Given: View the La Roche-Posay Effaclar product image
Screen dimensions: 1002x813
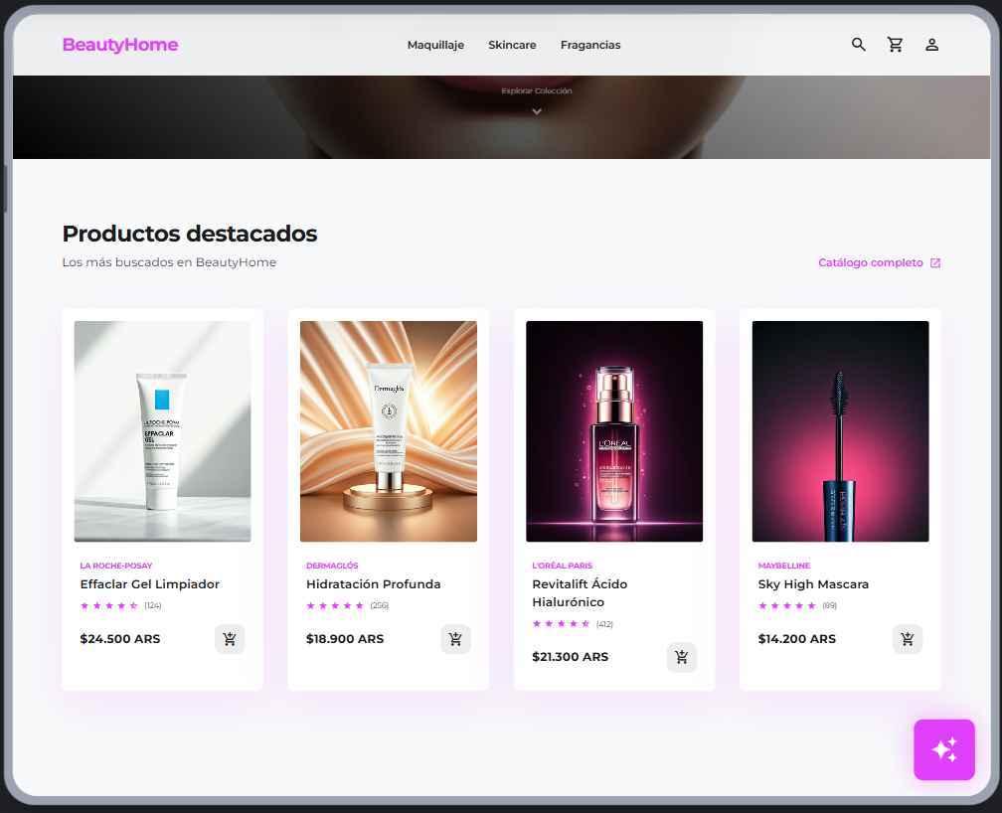Looking at the screenshot, I should (x=162, y=431).
